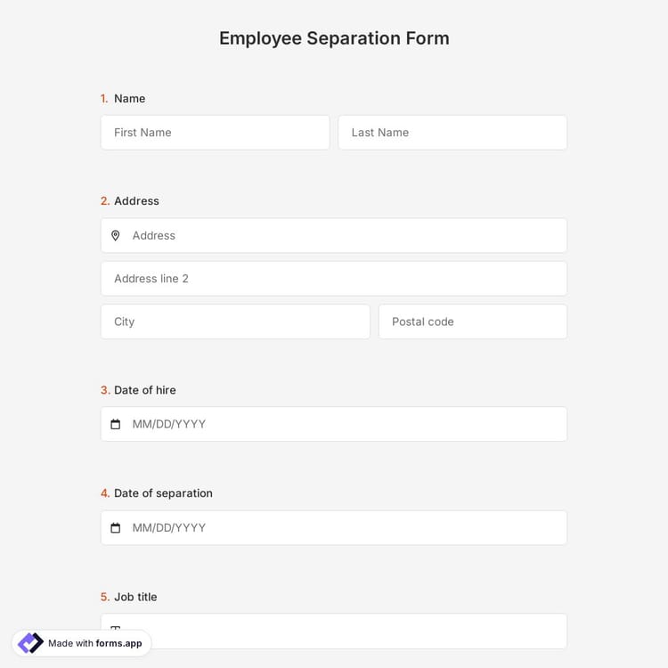Click the "Employee Separation Form" heading
The image size is (668, 668).
click(334, 38)
